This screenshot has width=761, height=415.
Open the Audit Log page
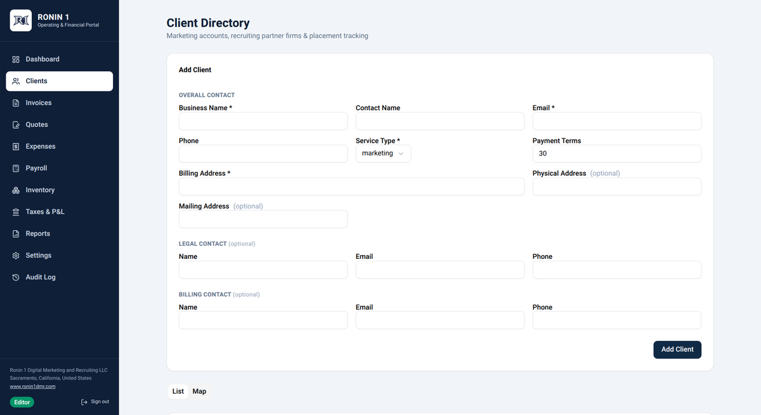[60, 277]
